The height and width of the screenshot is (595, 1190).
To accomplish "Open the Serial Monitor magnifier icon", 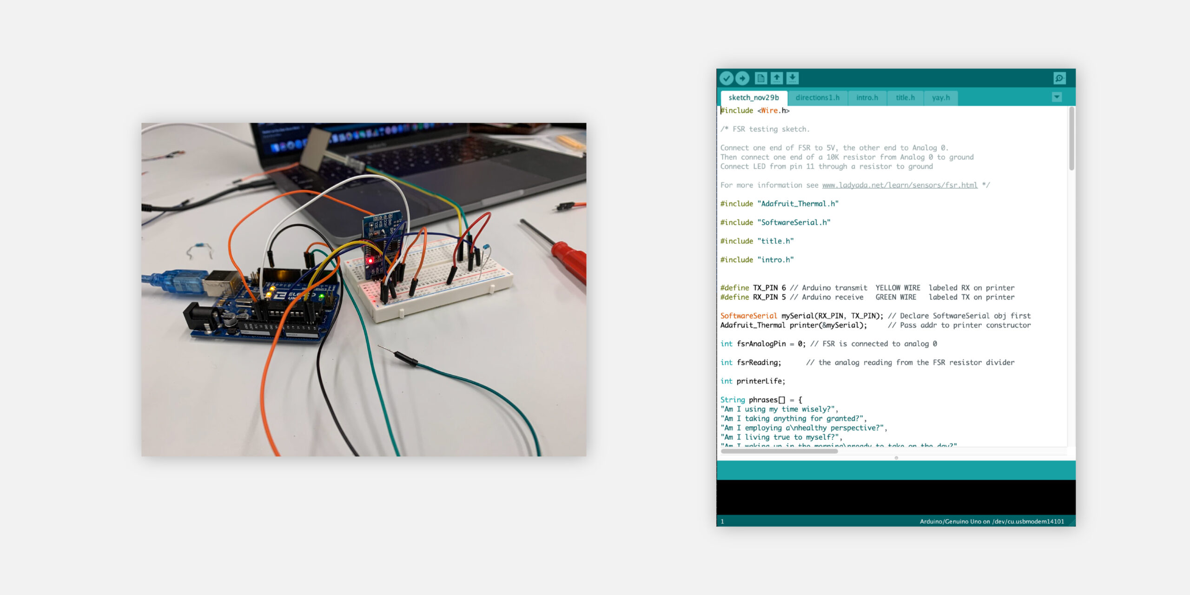I will coord(1059,78).
